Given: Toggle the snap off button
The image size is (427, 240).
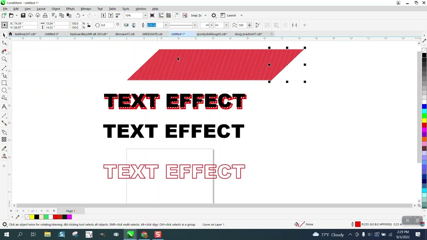Looking at the screenshot, I should [185, 15].
